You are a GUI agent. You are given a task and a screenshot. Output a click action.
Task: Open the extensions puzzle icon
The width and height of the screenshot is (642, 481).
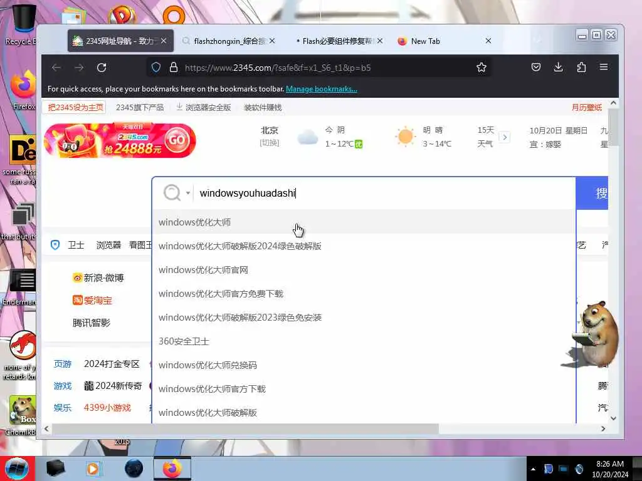point(581,67)
